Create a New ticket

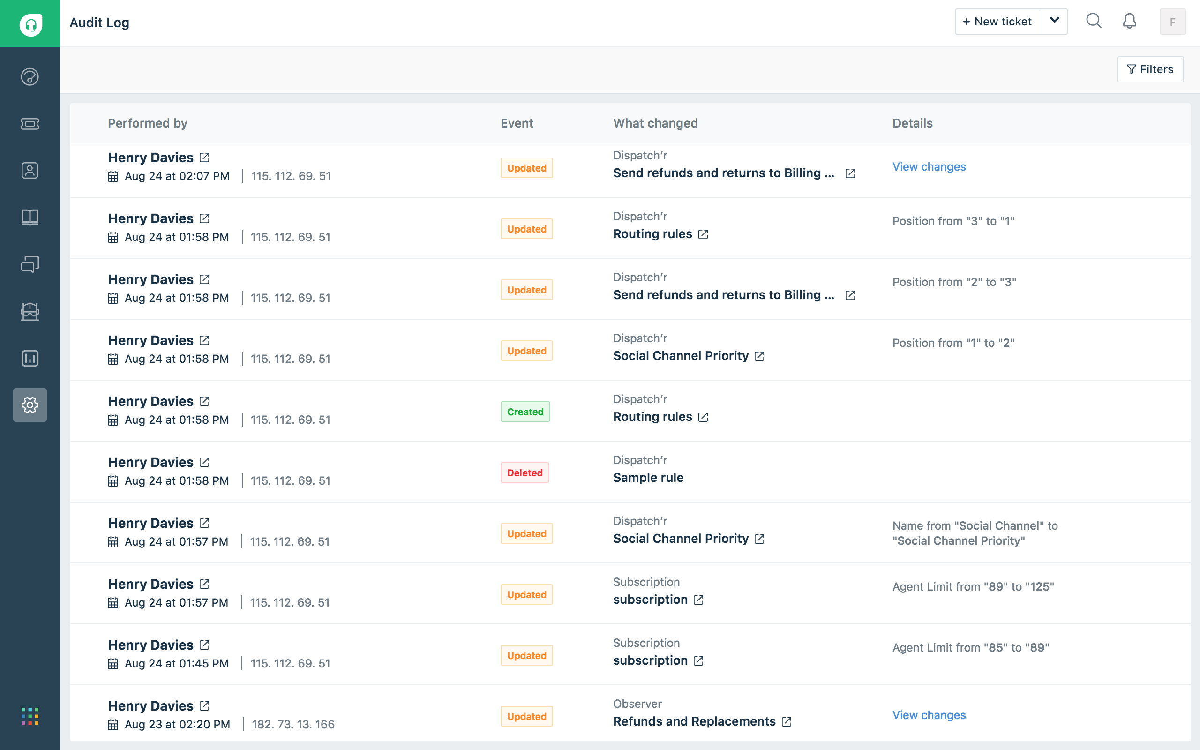tap(997, 22)
